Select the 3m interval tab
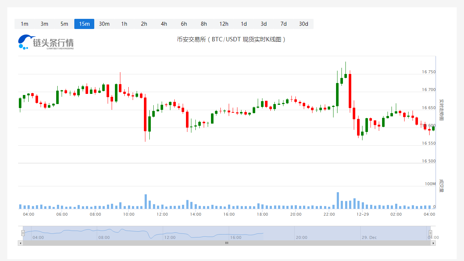 coord(44,24)
